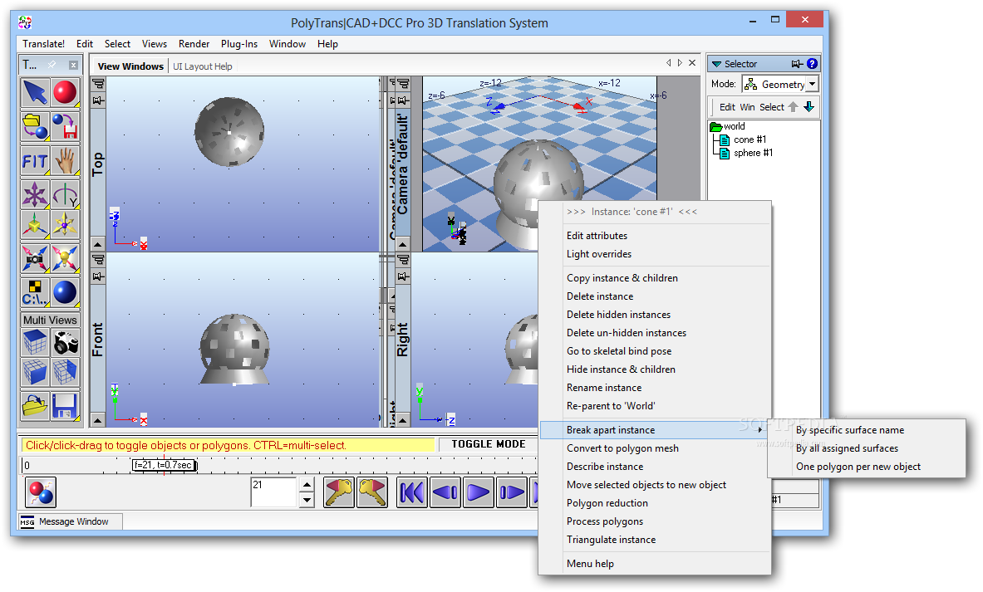The width and height of the screenshot is (983, 592).
Task: Select the camera move tool with arrows
Action: point(35,258)
